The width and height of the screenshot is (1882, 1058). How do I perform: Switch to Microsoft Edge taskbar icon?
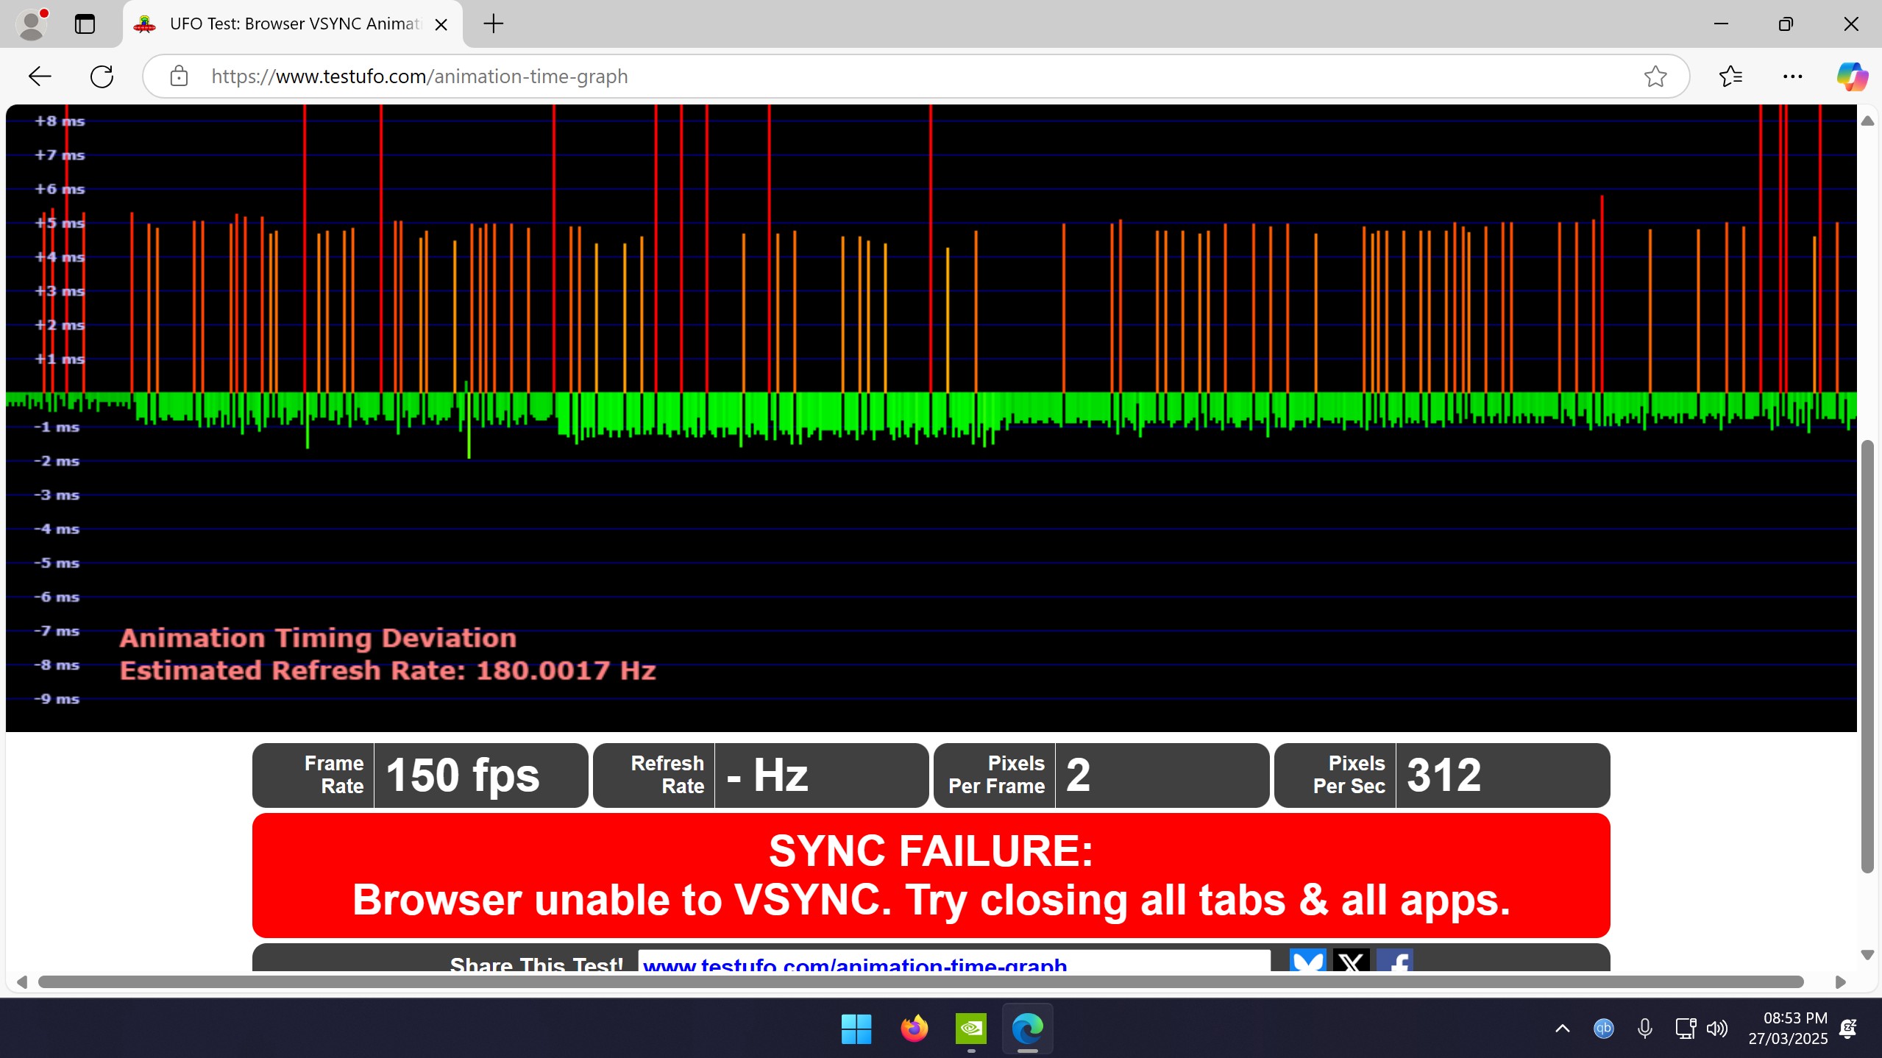[x=1028, y=1029]
